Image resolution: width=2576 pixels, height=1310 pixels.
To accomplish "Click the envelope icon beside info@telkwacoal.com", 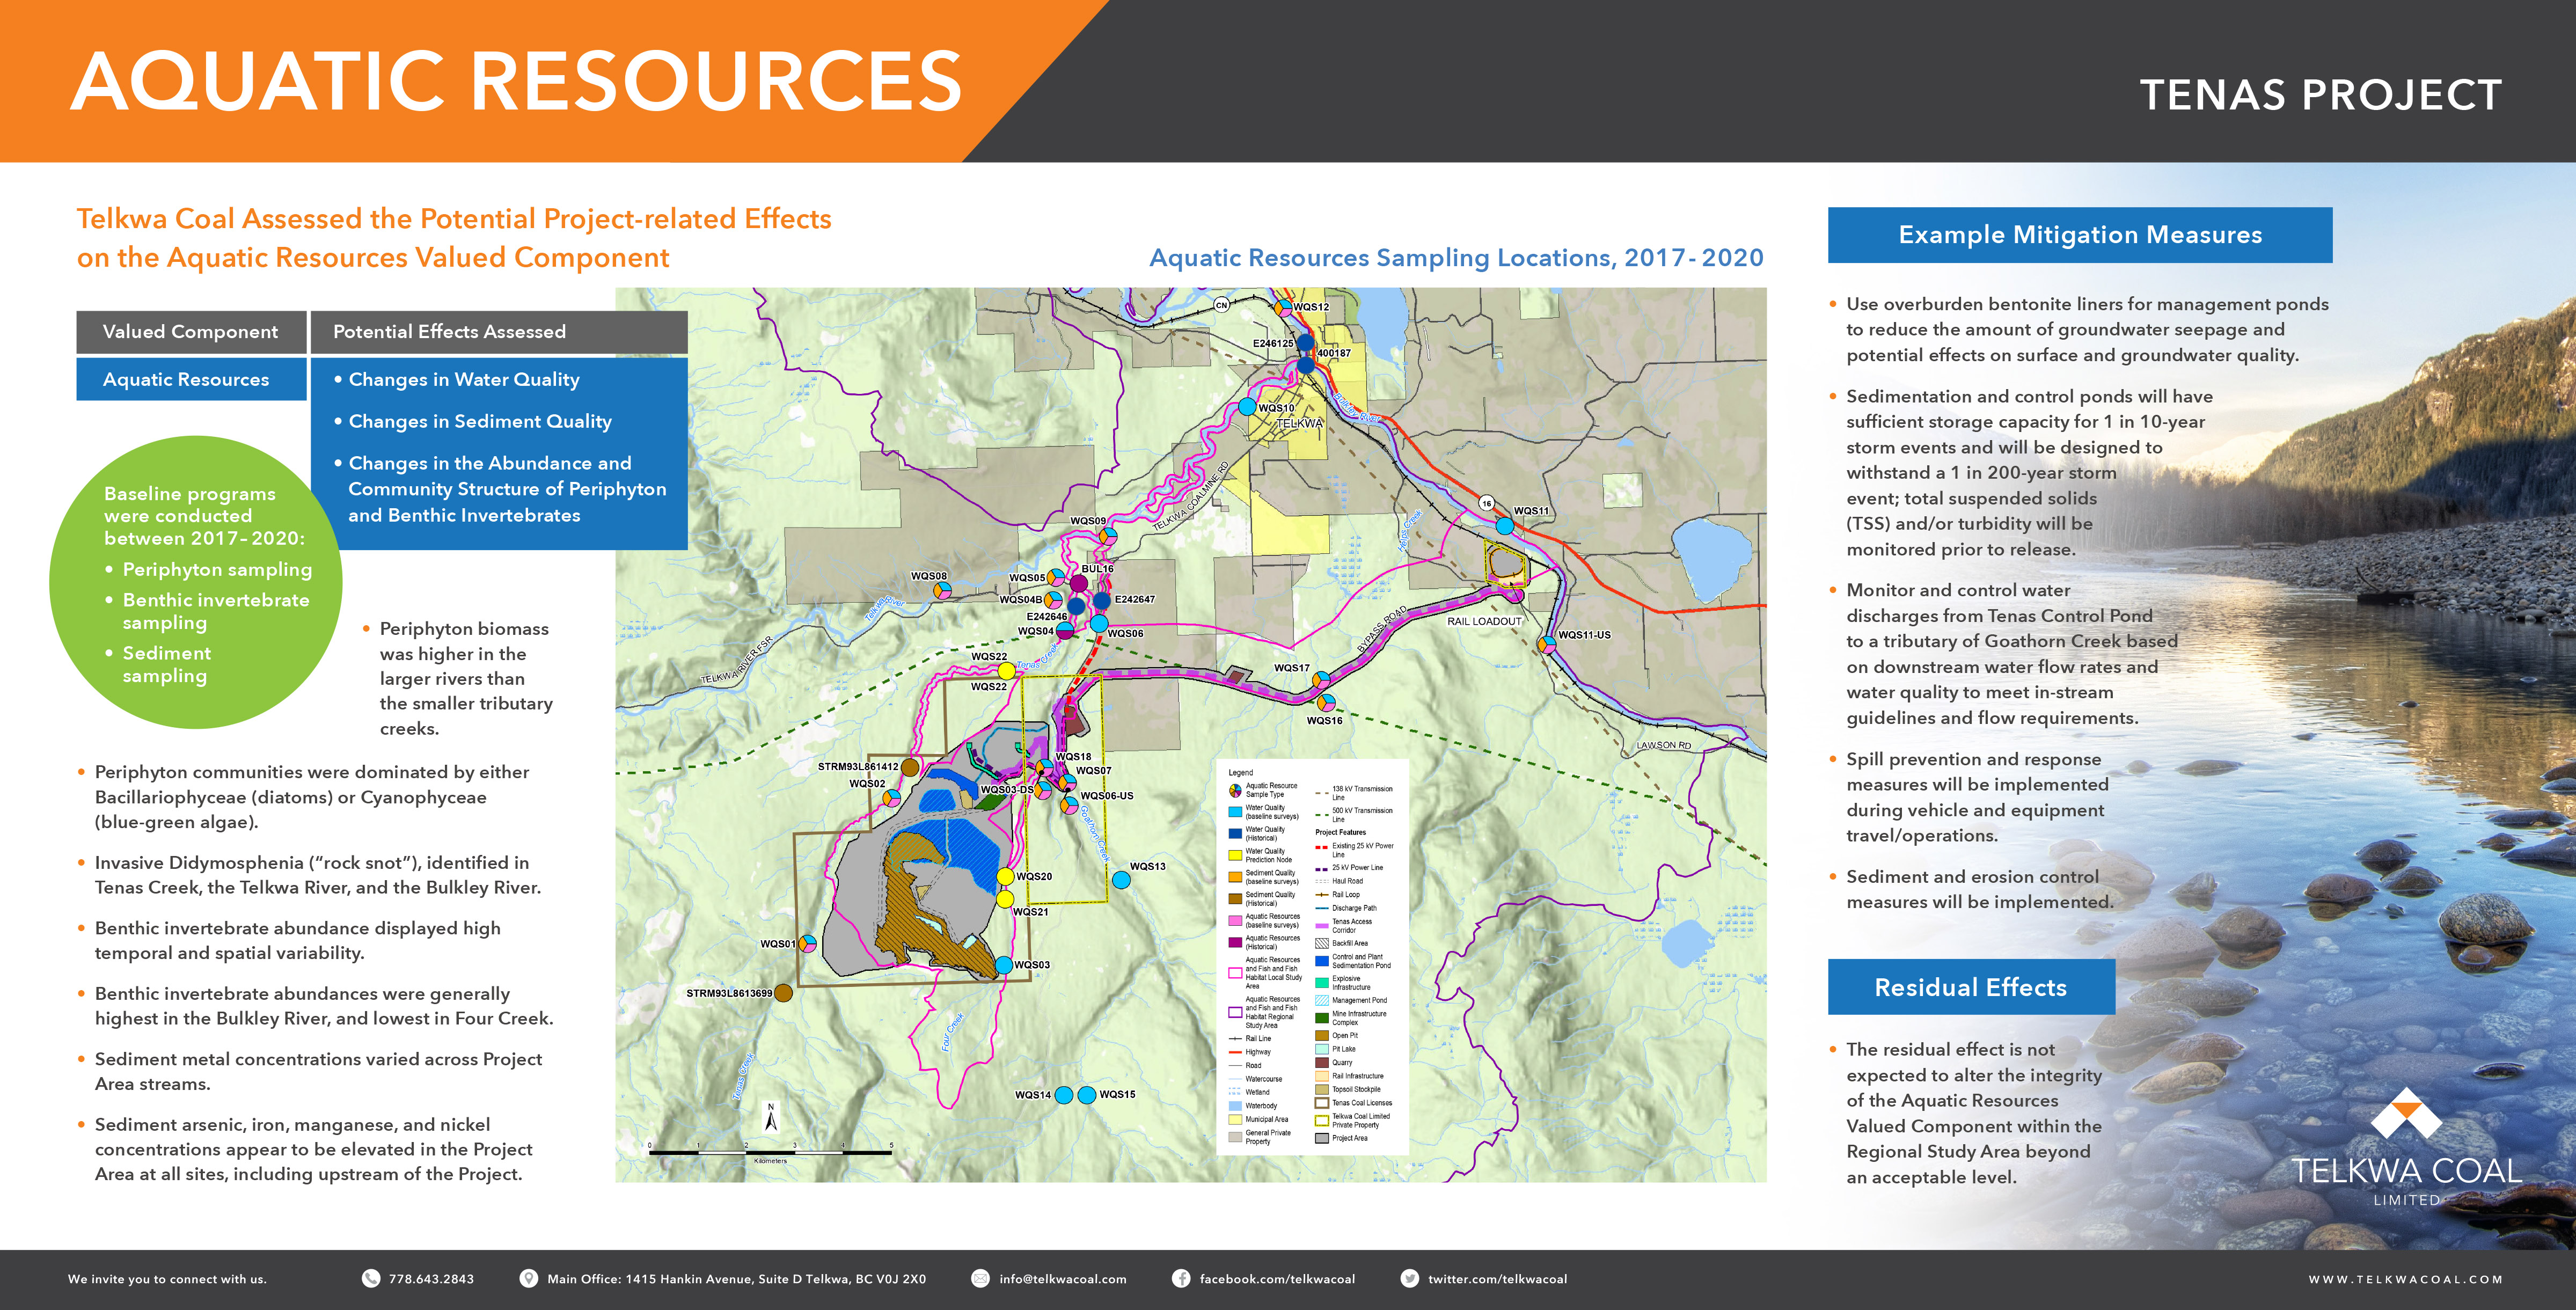I will (x=980, y=1278).
